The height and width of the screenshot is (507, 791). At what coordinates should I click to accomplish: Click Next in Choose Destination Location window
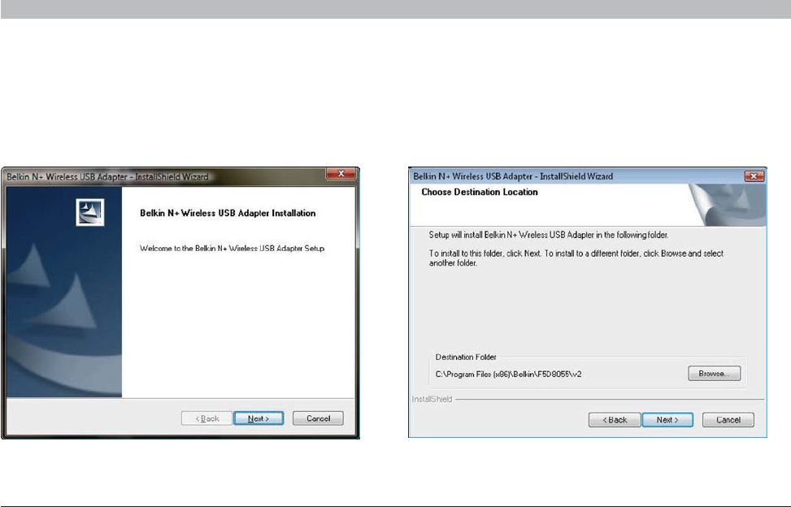pos(667,420)
